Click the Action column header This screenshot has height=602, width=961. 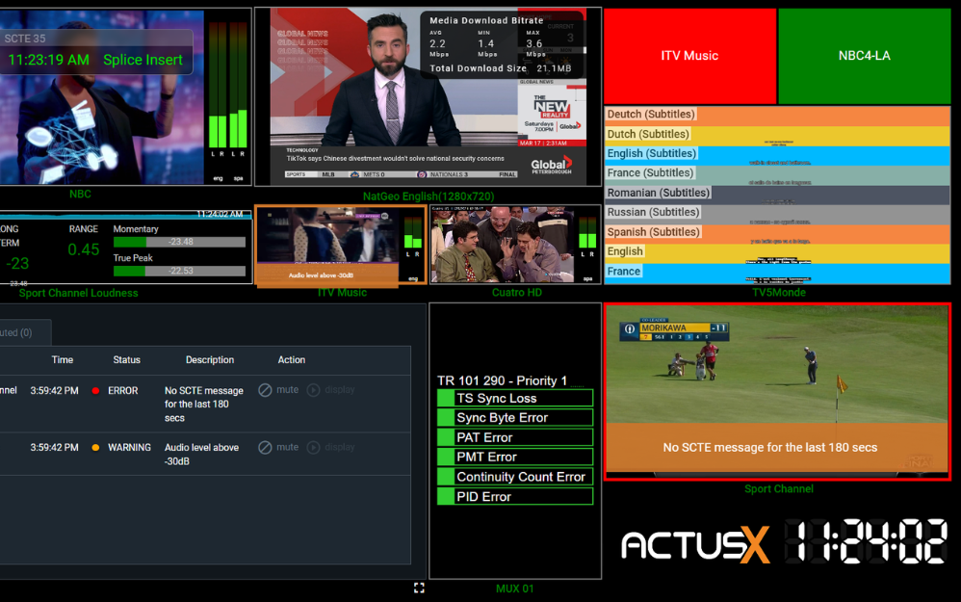[x=291, y=360]
